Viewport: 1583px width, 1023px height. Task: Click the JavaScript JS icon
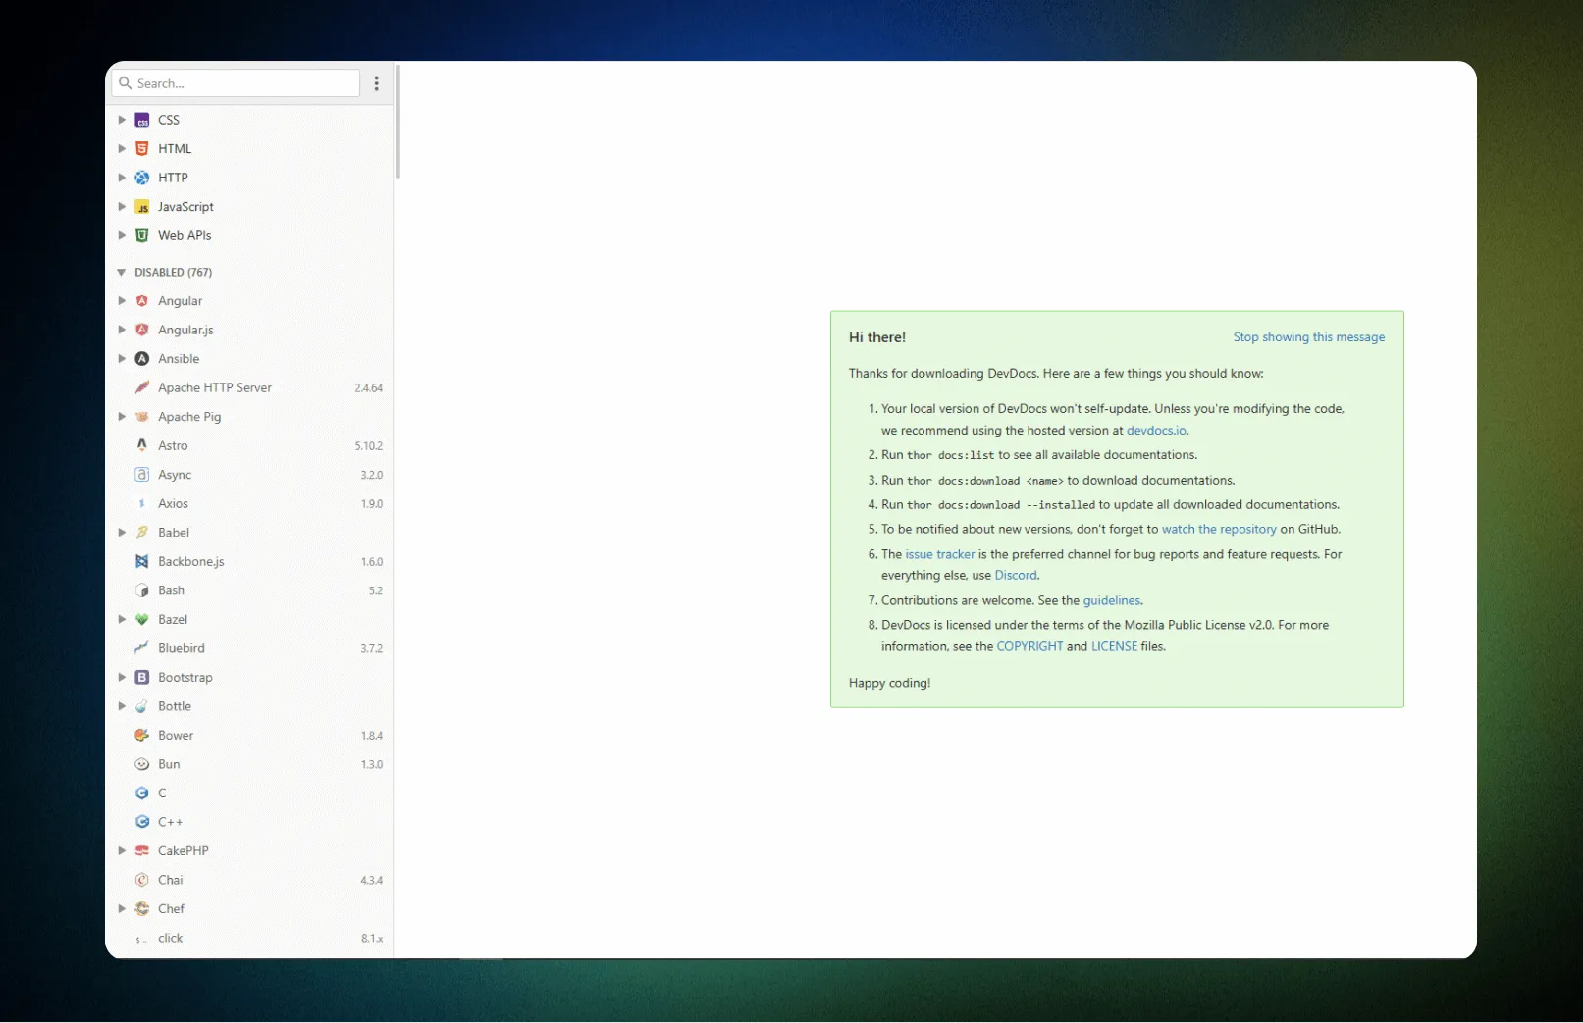tap(142, 207)
